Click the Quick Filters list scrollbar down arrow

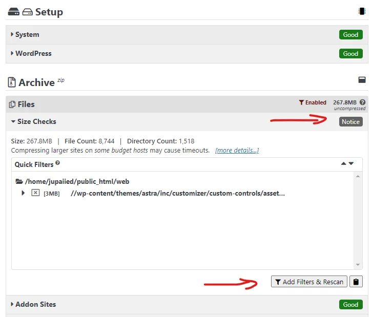point(358,265)
